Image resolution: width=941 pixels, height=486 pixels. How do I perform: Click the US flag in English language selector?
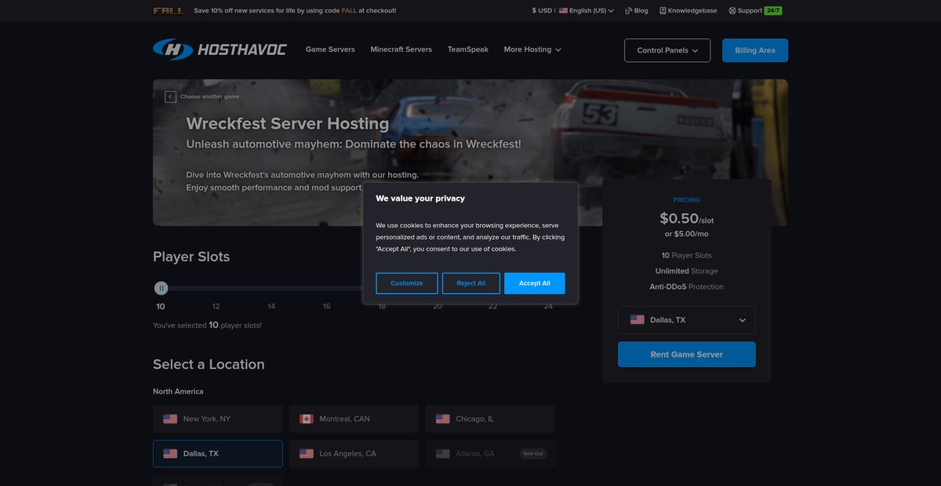tap(563, 11)
